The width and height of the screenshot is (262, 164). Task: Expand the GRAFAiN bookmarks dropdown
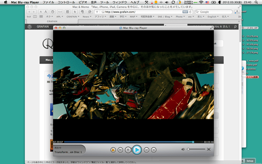[73, 16]
